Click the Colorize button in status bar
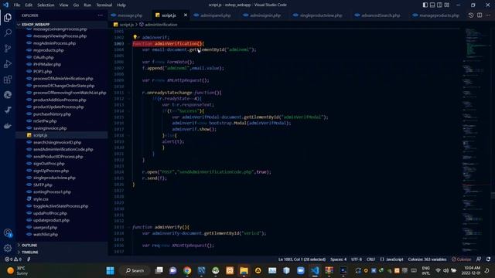 coord(462,259)
